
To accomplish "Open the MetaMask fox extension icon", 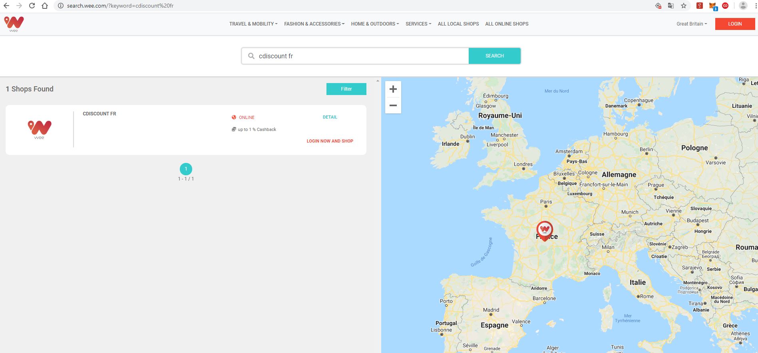I will (x=712, y=6).
